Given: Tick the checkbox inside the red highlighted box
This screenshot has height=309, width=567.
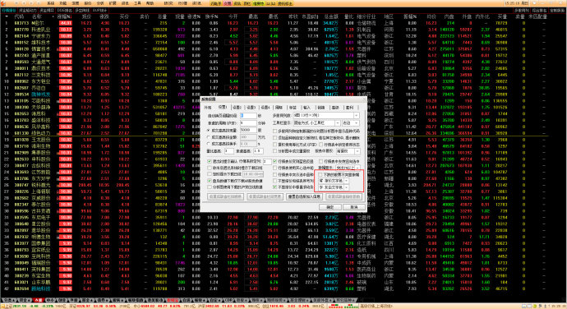Looking at the screenshot, I should (x=320, y=174).
